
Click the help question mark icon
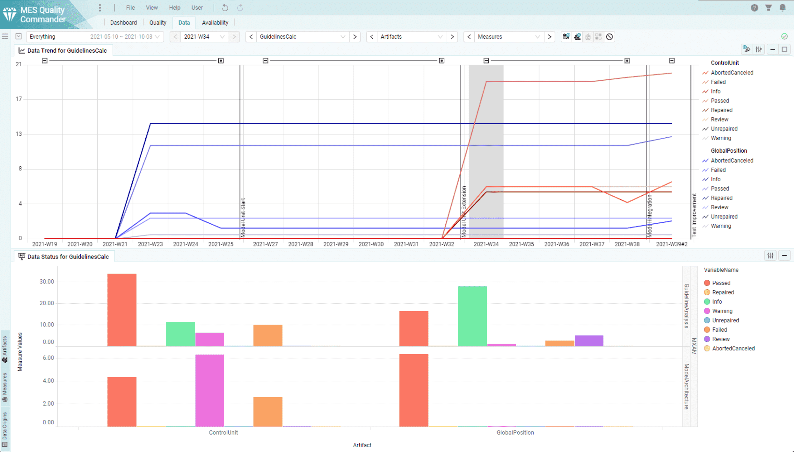click(x=754, y=8)
